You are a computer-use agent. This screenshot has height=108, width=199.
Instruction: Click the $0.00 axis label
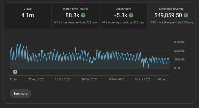(x=178, y=68)
